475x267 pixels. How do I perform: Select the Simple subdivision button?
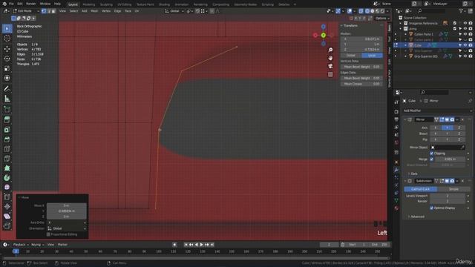(x=453, y=189)
